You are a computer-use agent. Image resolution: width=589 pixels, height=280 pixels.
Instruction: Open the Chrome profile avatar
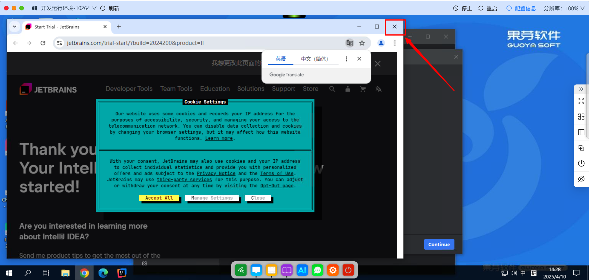[381, 43]
